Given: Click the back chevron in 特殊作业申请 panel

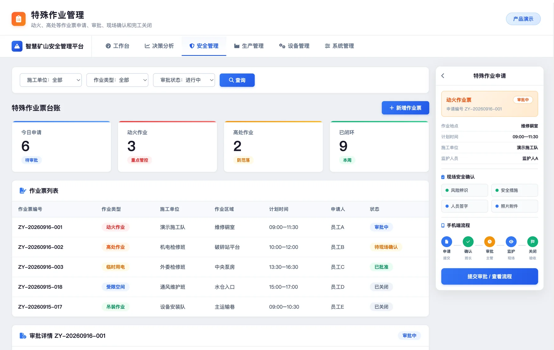Looking at the screenshot, I should point(443,76).
